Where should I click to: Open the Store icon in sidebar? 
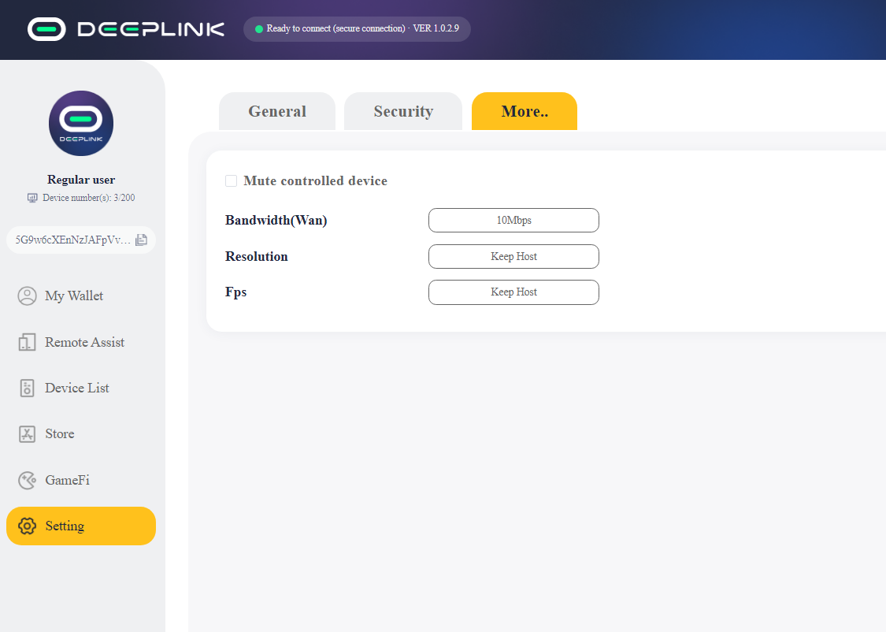28,433
